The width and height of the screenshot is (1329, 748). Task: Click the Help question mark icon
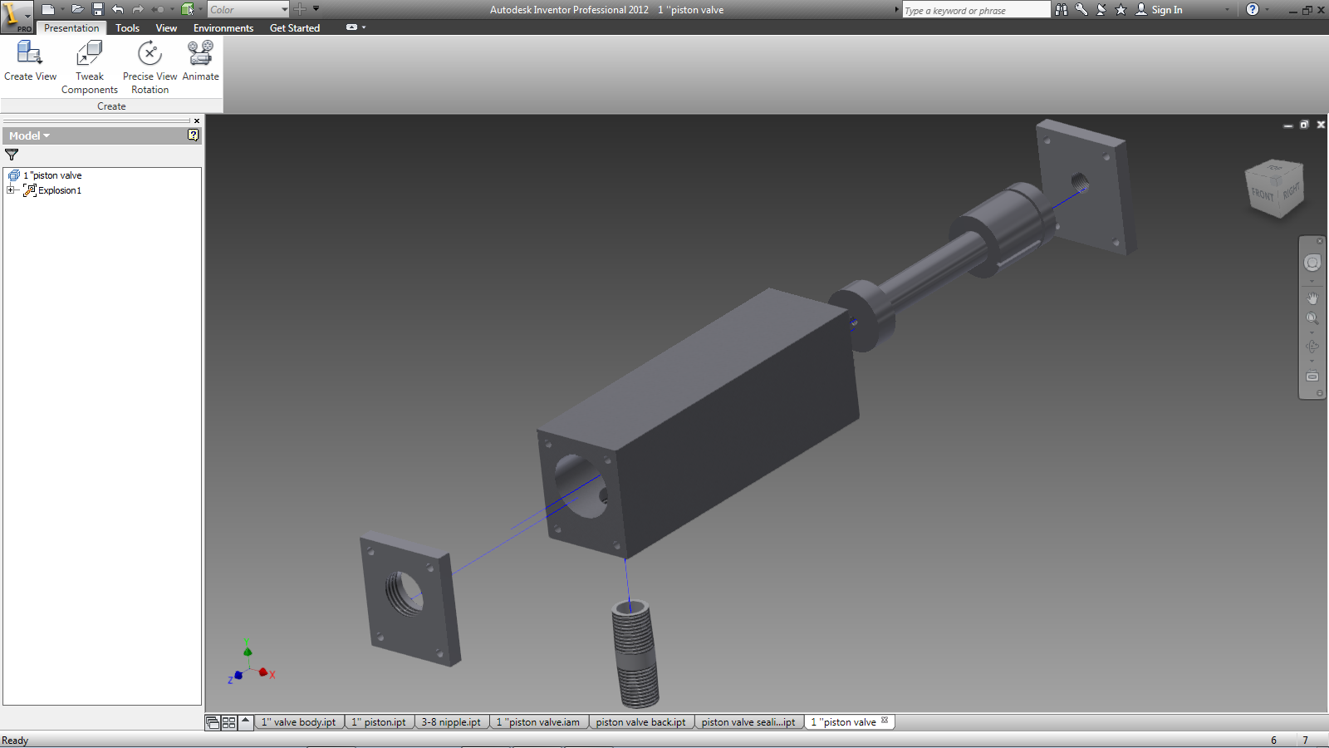click(1253, 9)
